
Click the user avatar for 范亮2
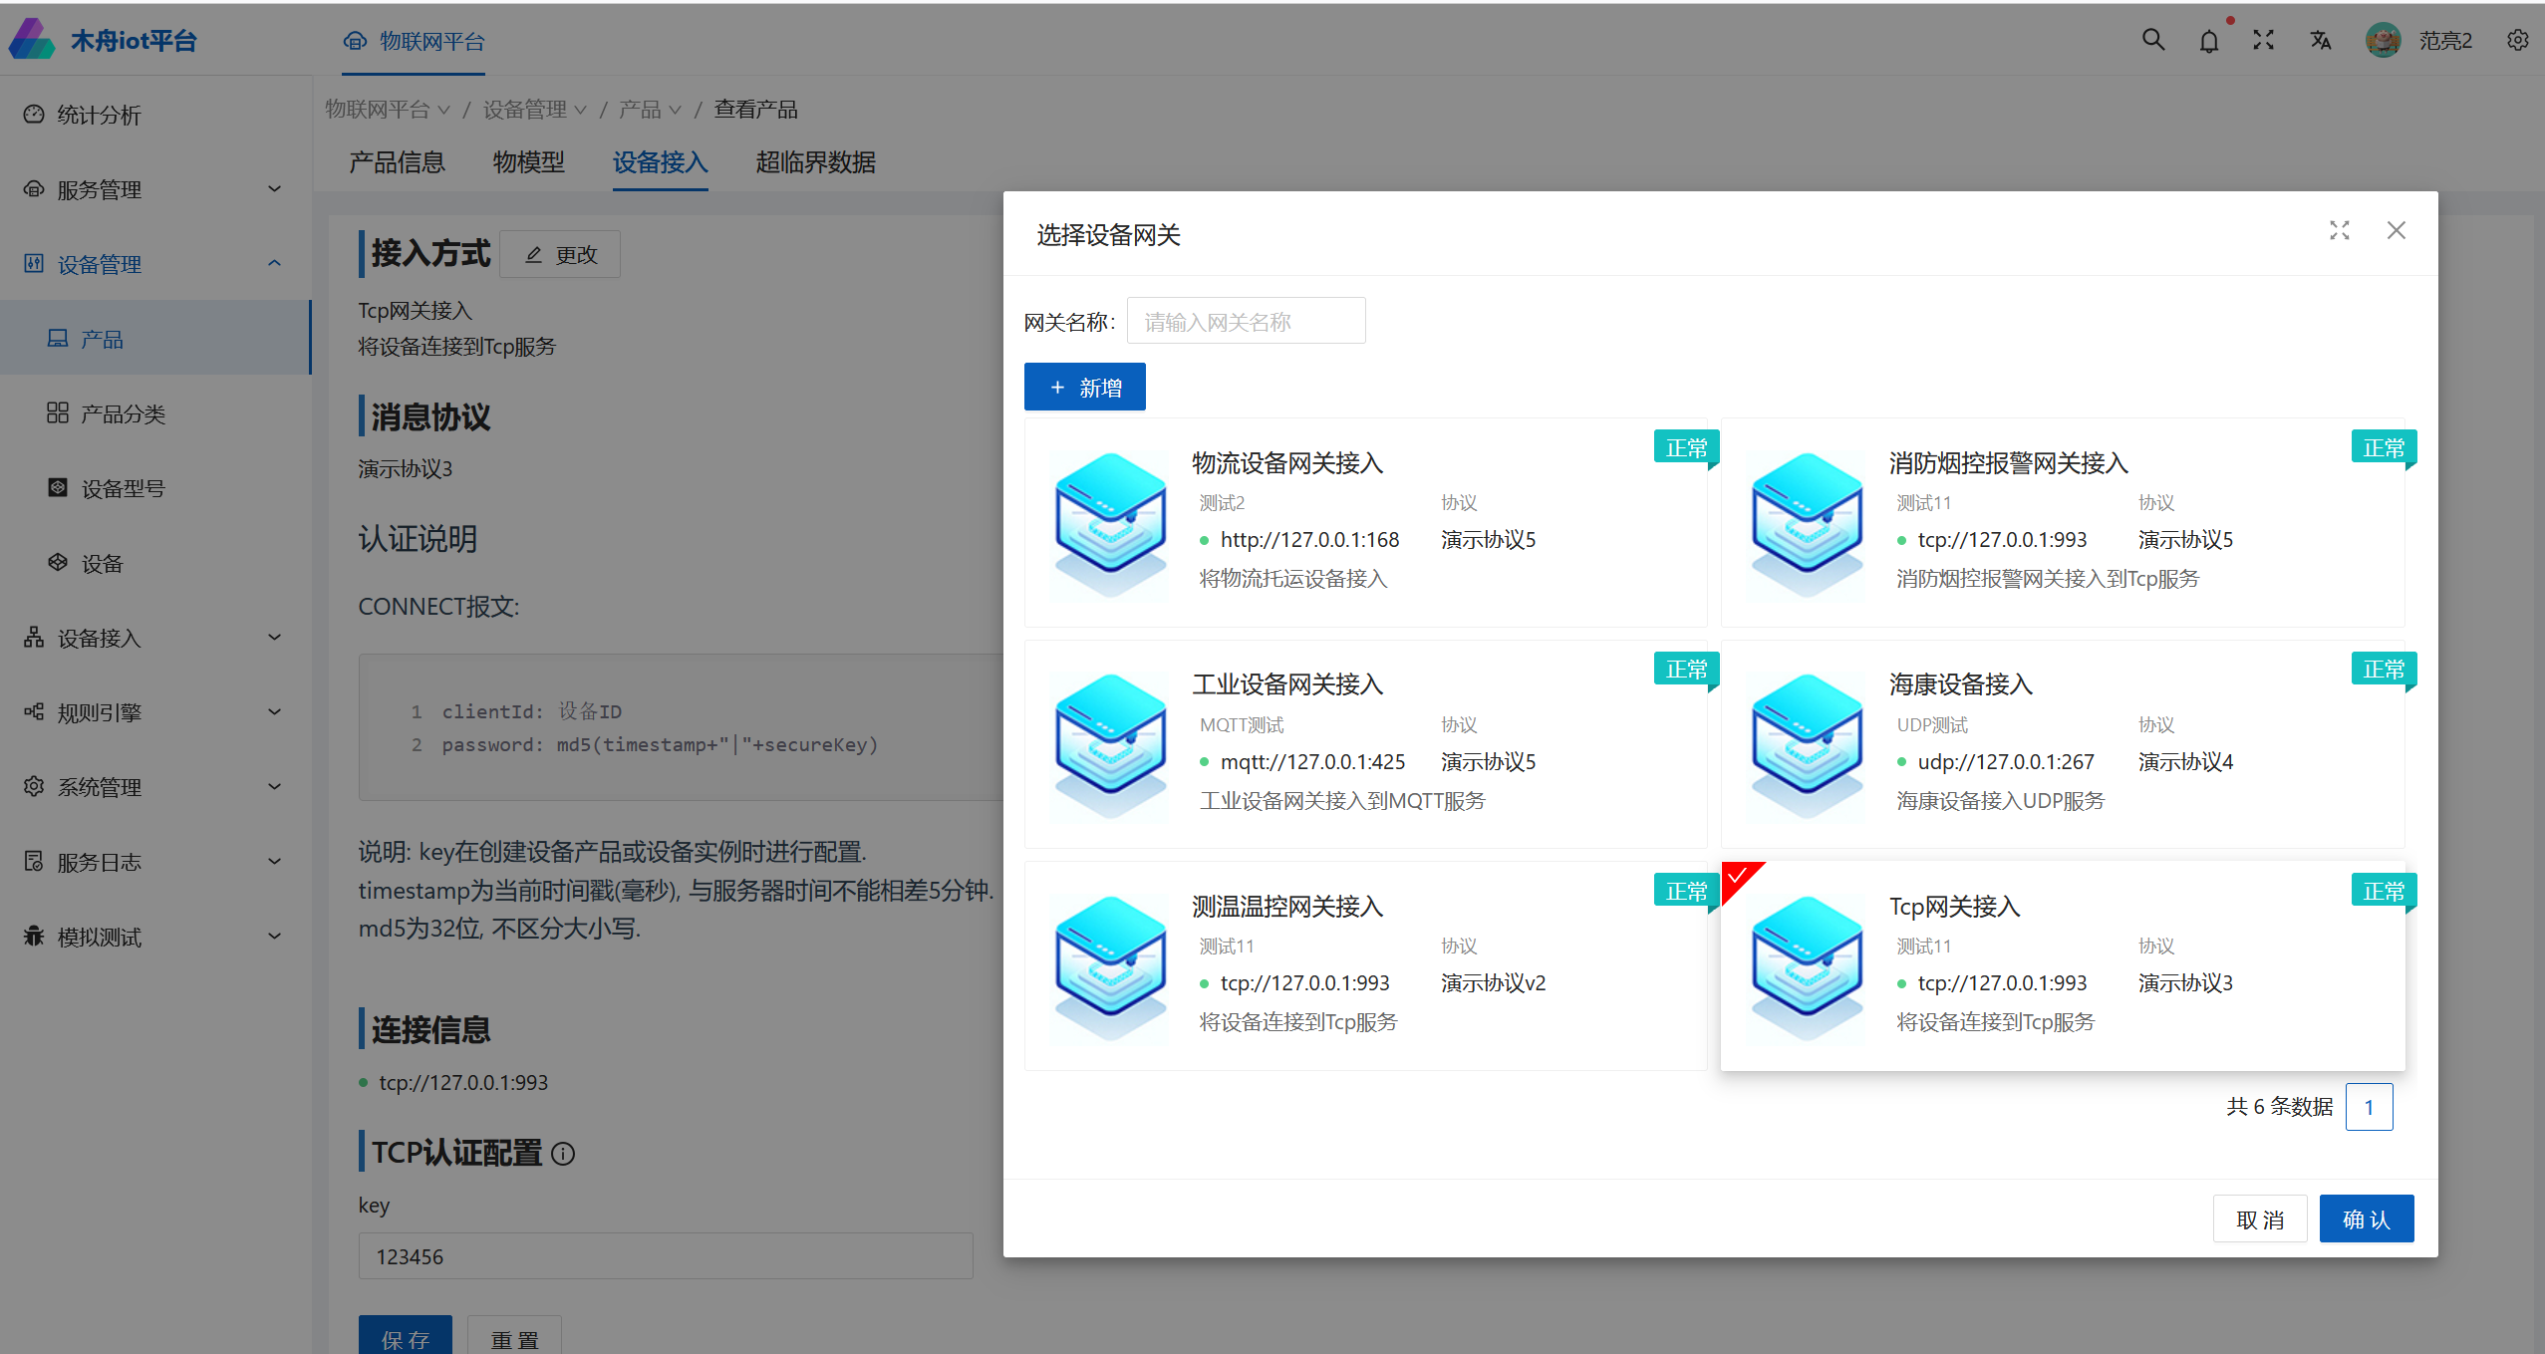(x=2383, y=40)
